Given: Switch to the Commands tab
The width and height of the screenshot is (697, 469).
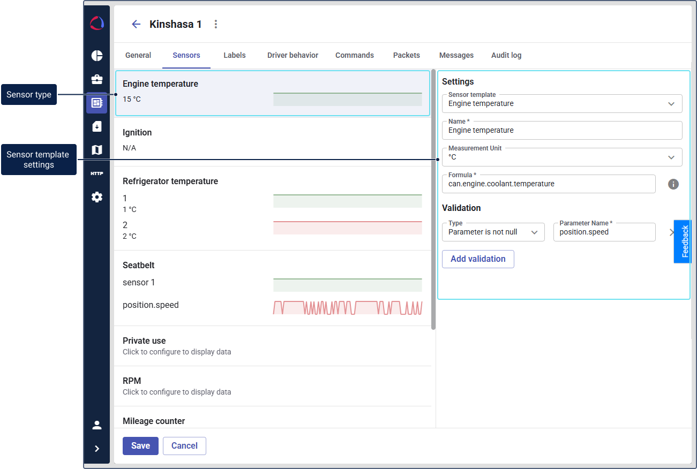Looking at the screenshot, I should click(355, 55).
